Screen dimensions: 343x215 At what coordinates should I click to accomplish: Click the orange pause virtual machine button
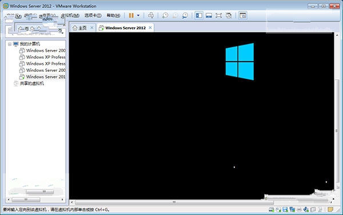tap(131, 15)
